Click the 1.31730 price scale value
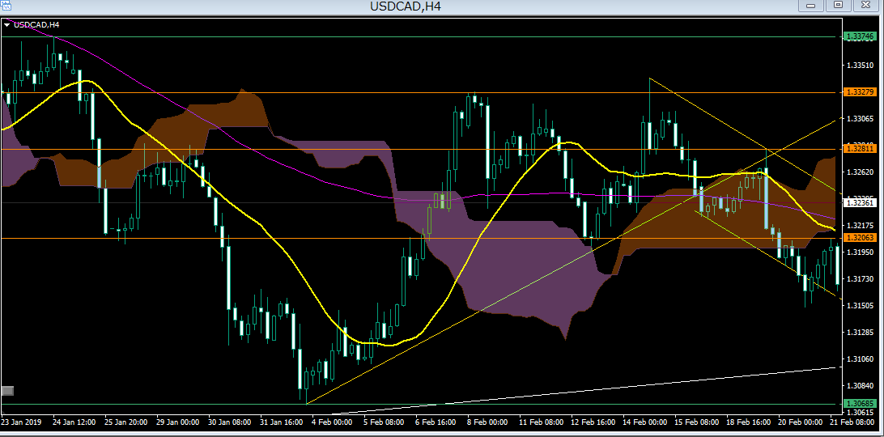 pyautogui.click(x=861, y=279)
